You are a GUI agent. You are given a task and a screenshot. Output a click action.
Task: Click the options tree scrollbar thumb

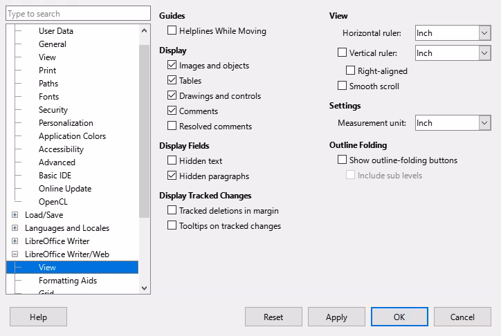(144, 131)
